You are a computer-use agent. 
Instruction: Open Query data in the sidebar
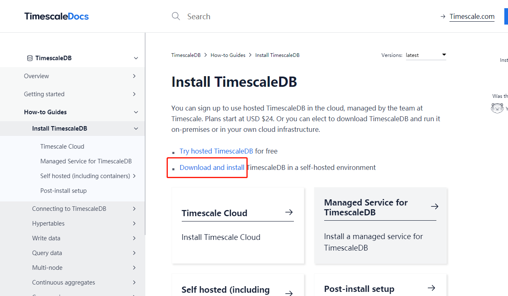[47, 253]
